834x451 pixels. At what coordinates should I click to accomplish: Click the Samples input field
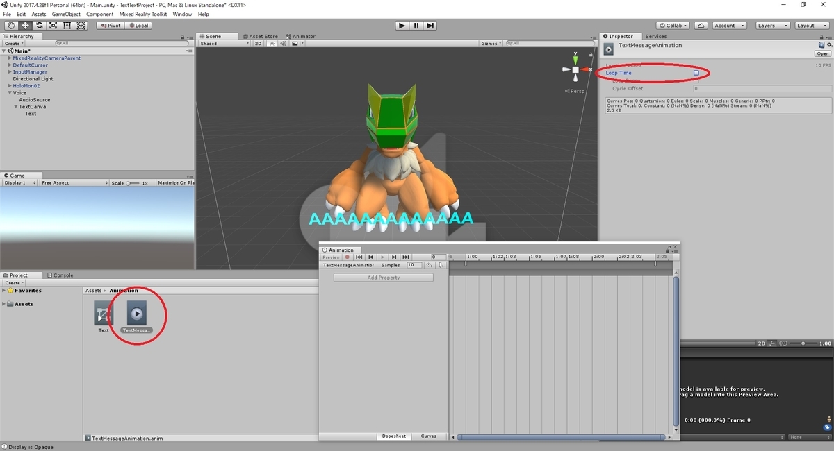pyautogui.click(x=414, y=265)
